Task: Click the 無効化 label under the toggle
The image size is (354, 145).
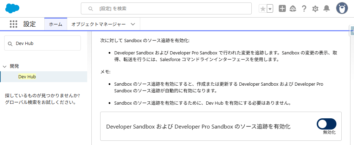Action: [x=329, y=132]
